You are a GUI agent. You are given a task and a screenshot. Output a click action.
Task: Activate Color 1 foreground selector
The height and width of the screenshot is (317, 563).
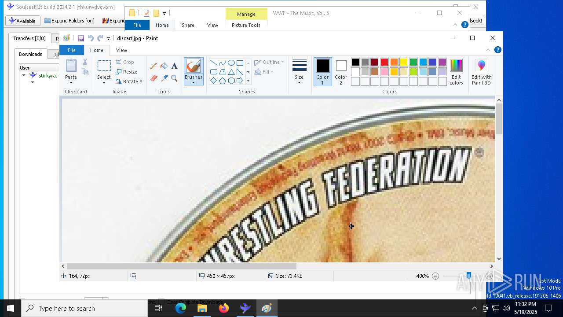[322, 72]
